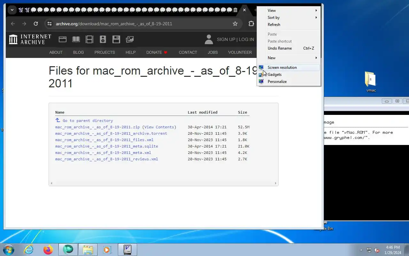Switch to the green browser taskbar button
409x256 pixels.
tap(68, 250)
